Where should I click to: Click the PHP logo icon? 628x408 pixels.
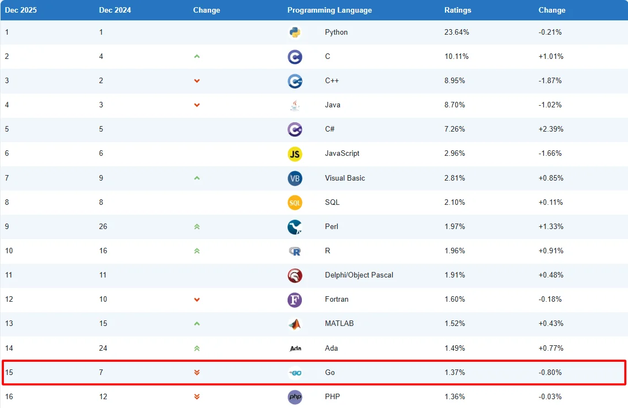coord(295,397)
